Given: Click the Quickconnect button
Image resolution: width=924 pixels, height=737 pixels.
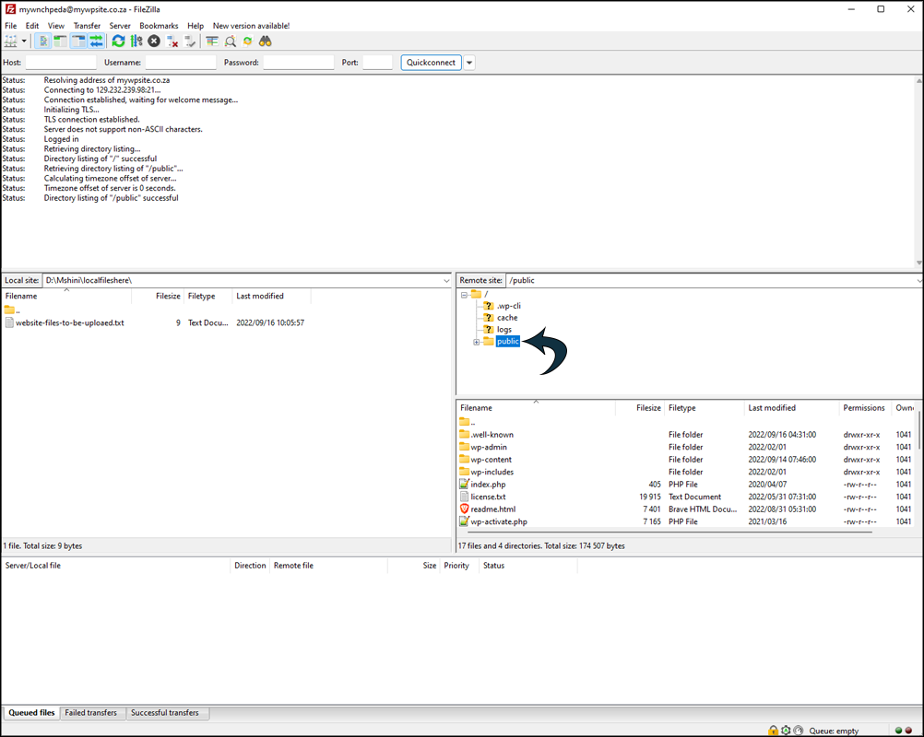Looking at the screenshot, I should [x=431, y=63].
